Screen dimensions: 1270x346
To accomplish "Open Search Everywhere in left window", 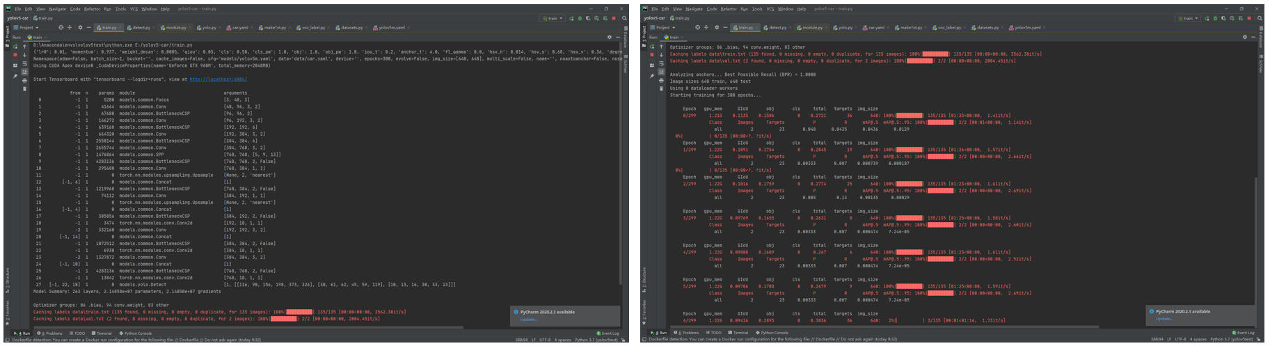I will pyautogui.click(x=624, y=18).
